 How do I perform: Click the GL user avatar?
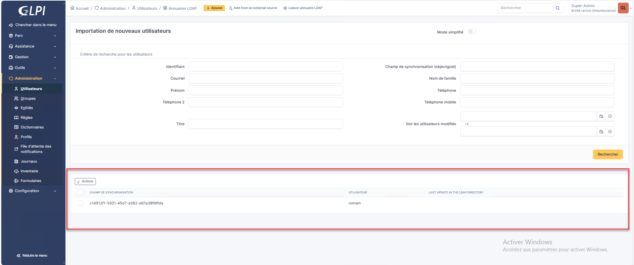[x=623, y=8]
